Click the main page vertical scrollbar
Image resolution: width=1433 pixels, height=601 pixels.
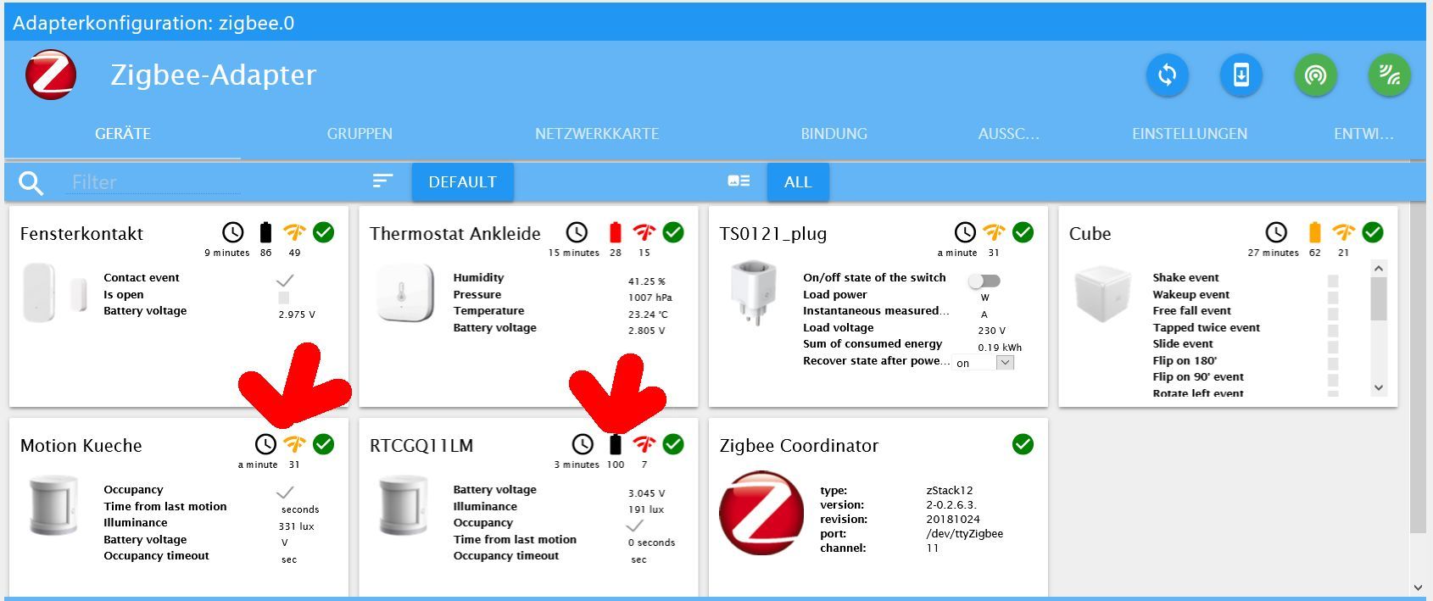(1418, 367)
